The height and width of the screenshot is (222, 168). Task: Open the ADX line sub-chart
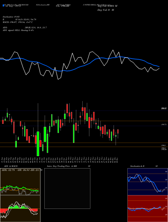(x=20, y=182)
